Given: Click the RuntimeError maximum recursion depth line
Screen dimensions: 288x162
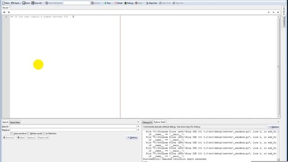Looking at the screenshot, I should click(x=175, y=159).
